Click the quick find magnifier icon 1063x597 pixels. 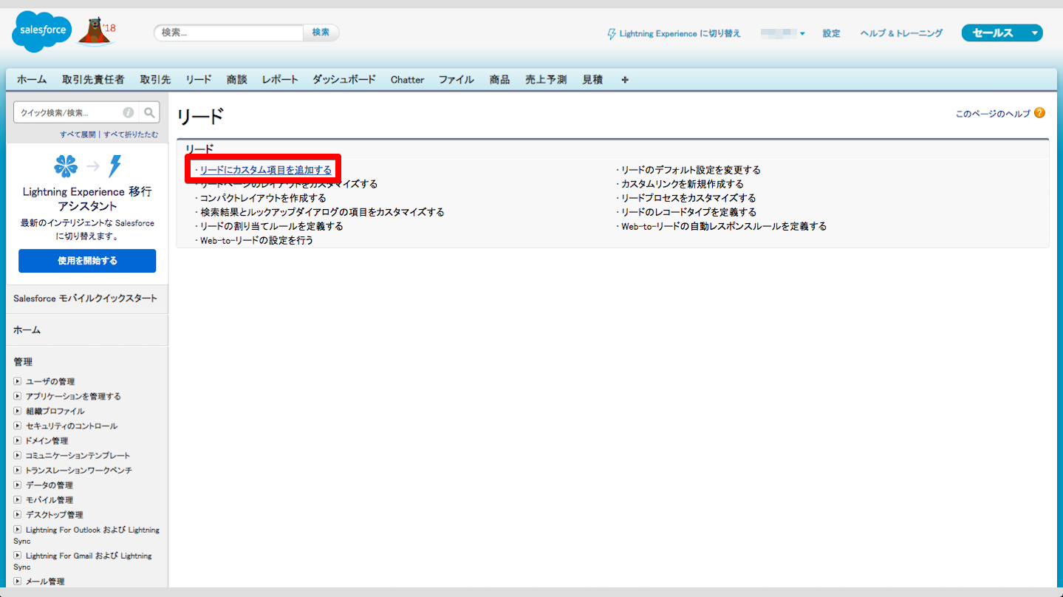tap(149, 112)
